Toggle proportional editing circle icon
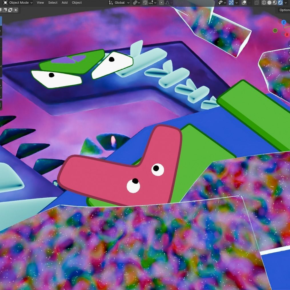Image resolution: width=290 pixels, height=290 pixels. click(x=161, y=3)
